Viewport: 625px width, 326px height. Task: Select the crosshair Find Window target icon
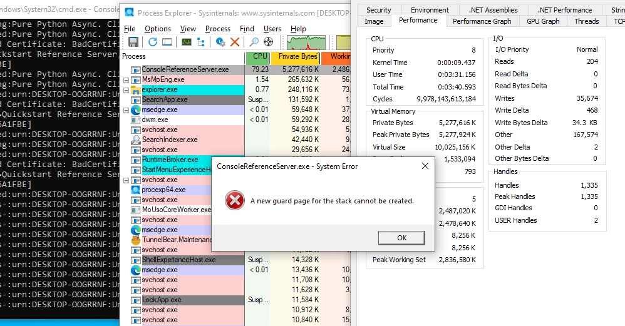(268, 42)
